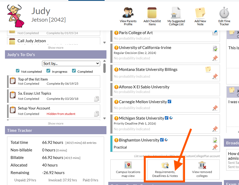
Task: Click blue badge icon next to Carnegie Mellon University
Action: tap(169, 101)
